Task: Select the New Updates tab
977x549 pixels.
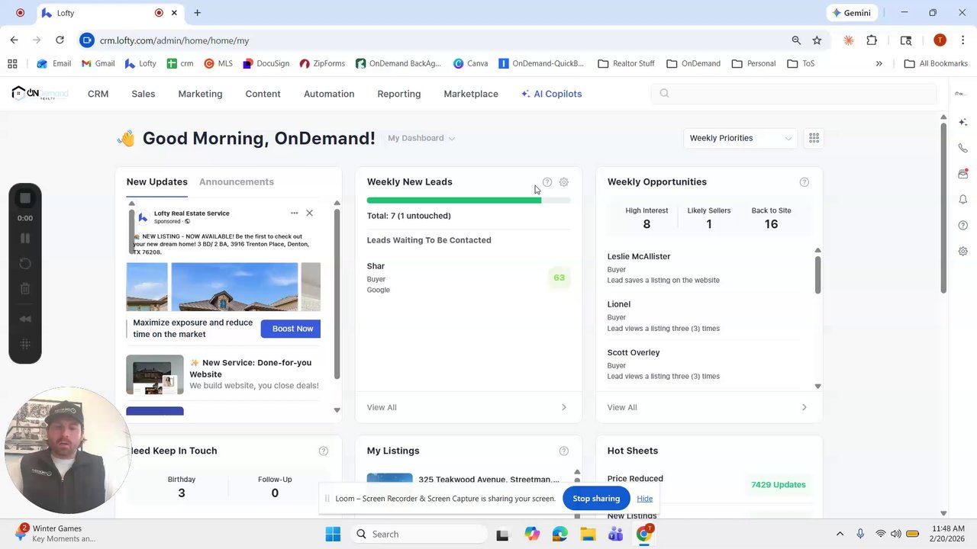Action: click(x=157, y=182)
